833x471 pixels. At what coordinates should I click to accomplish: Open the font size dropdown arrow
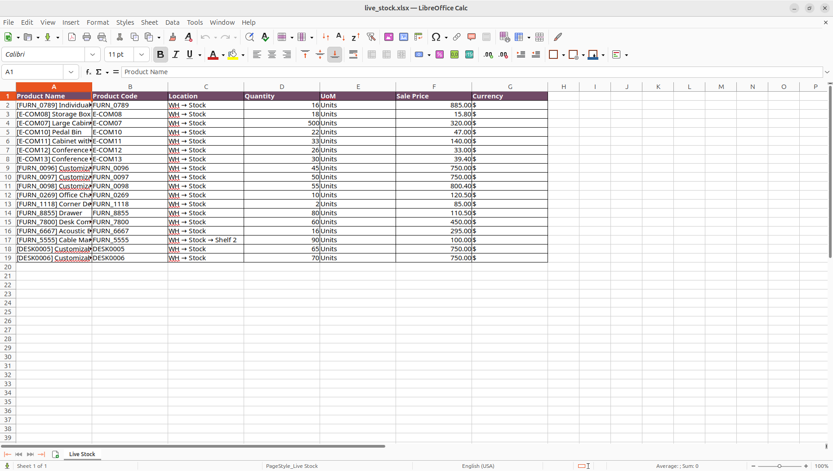coord(142,54)
